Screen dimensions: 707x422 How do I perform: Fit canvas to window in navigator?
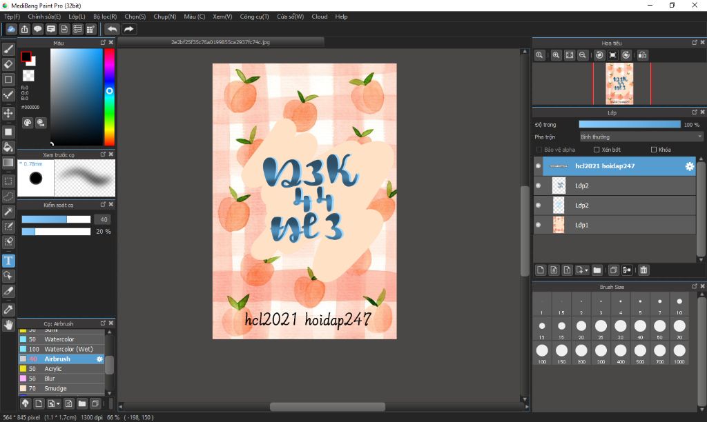coord(570,55)
